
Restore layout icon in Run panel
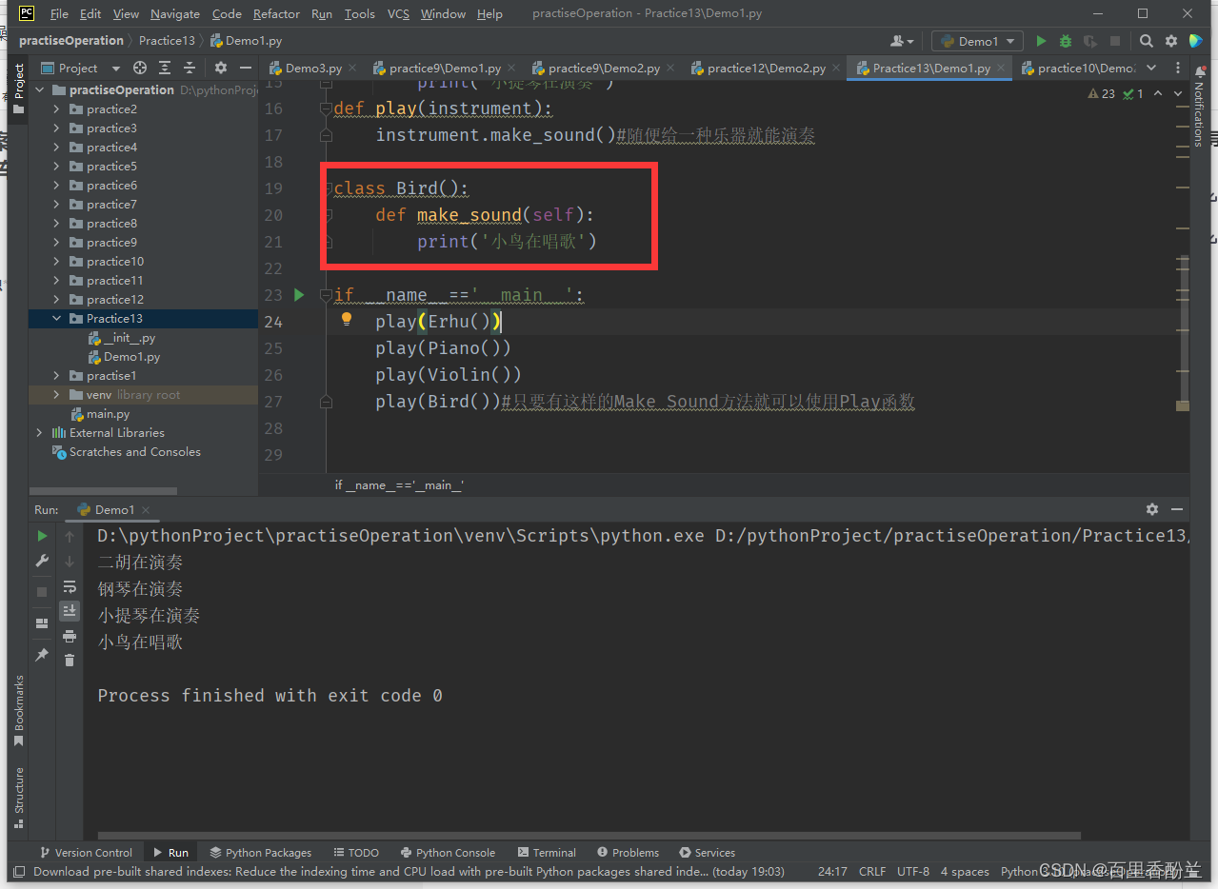coord(42,623)
